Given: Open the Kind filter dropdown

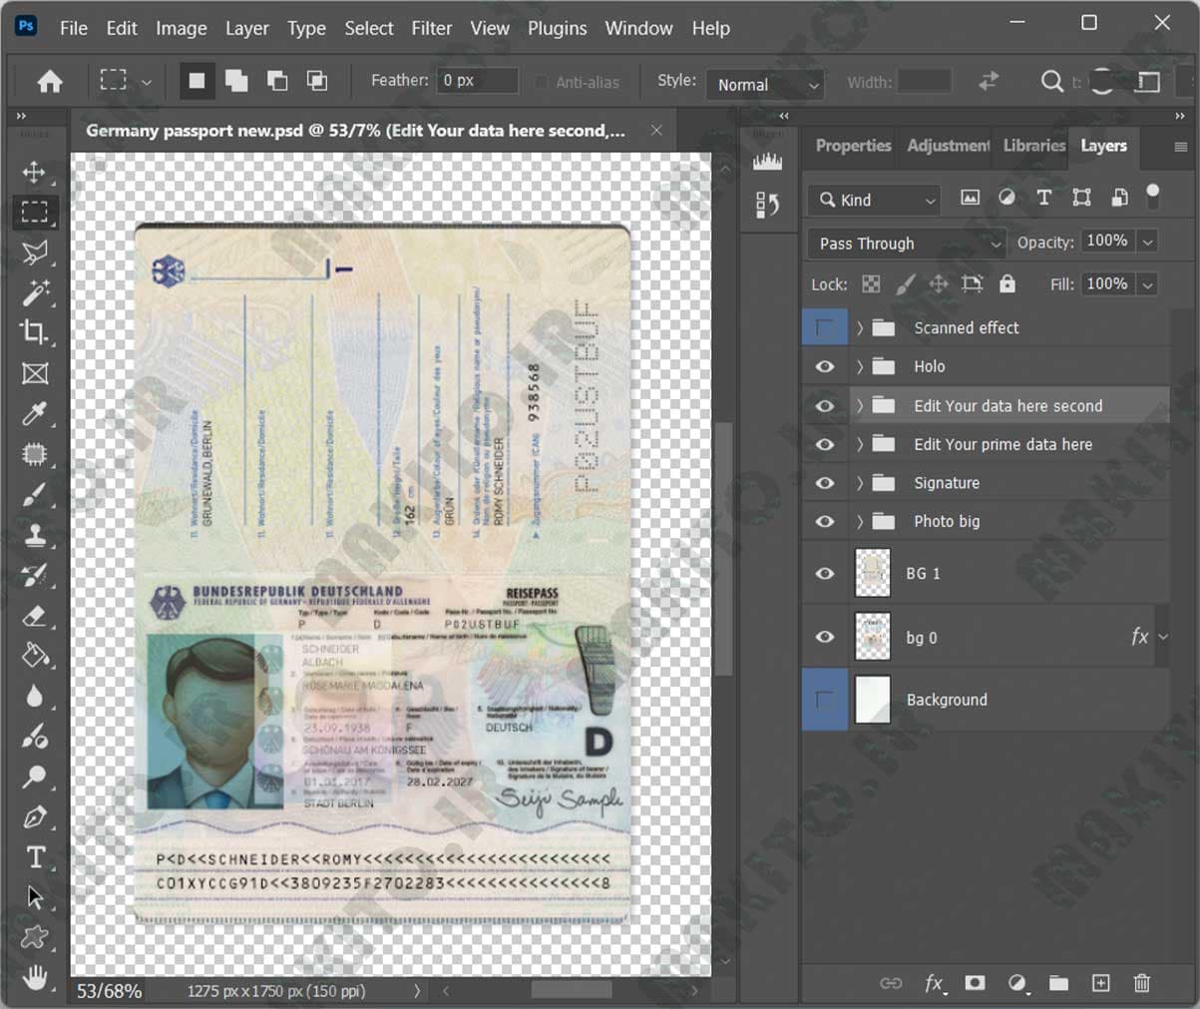Looking at the screenshot, I should point(875,200).
